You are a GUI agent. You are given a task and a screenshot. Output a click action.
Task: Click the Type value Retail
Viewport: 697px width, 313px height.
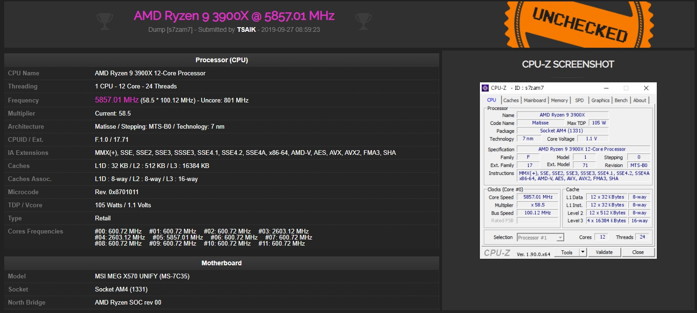tap(103, 218)
